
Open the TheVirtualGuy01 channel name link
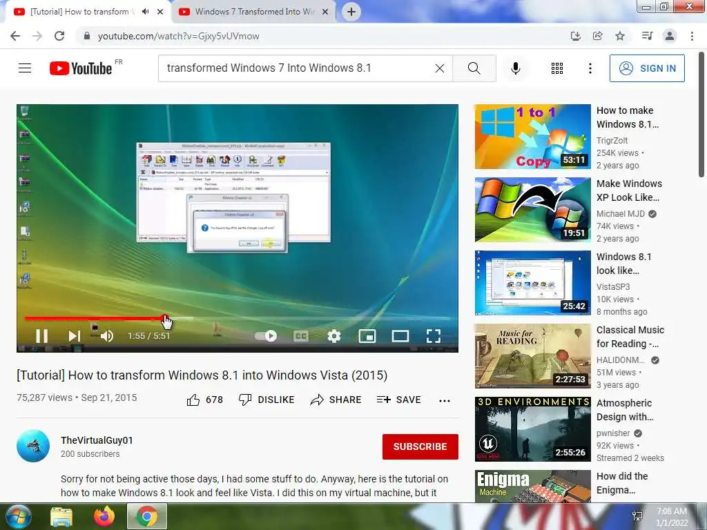click(97, 440)
